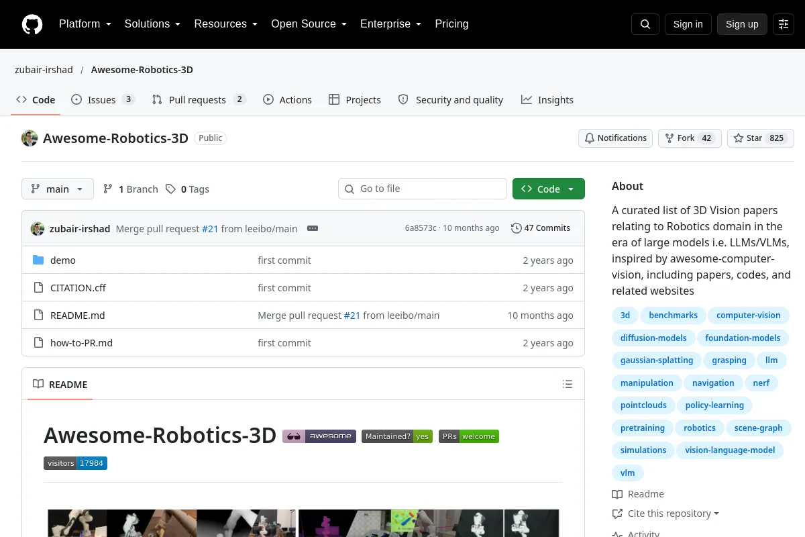Click the Sign in button
This screenshot has width=805, height=537.
[x=688, y=24]
